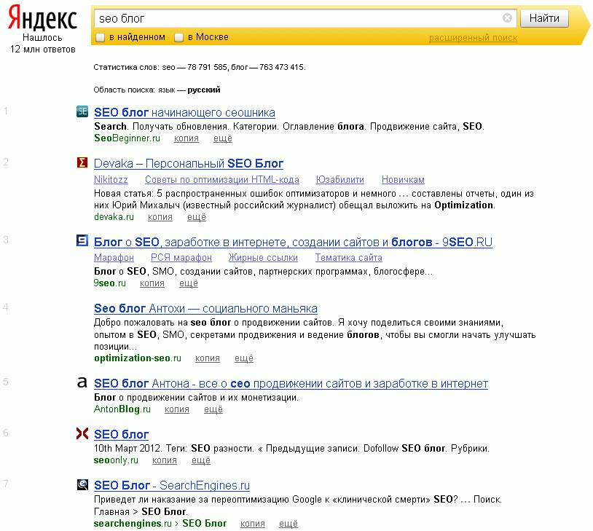Screen dimensions: 593x531
Task: Open the 9seo.ru domain link
Action: (110, 283)
